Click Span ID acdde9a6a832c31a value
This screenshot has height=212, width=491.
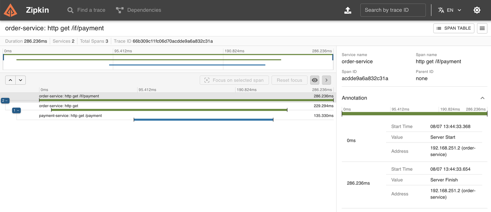365,78
